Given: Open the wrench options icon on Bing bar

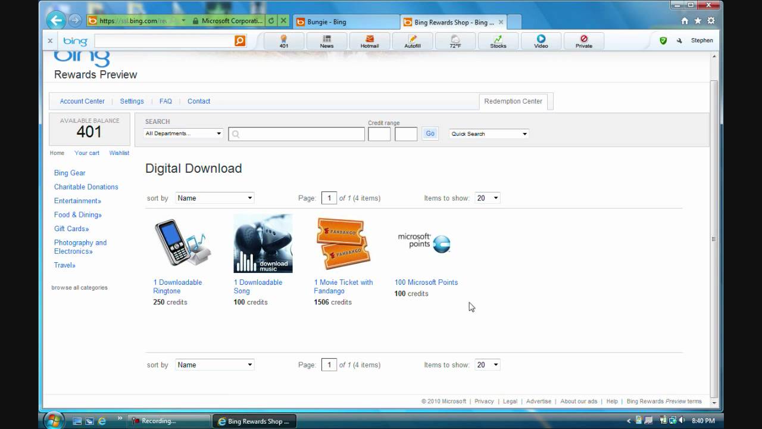Looking at the screenshot, I should pyautogui.click(x=679, y=41).
